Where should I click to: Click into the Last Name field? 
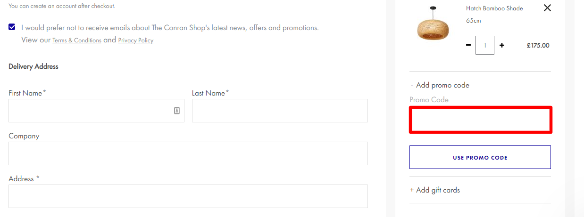280,111
